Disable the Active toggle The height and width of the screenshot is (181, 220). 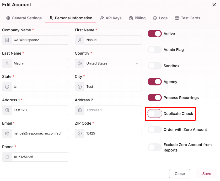click(x=155, y=33)
